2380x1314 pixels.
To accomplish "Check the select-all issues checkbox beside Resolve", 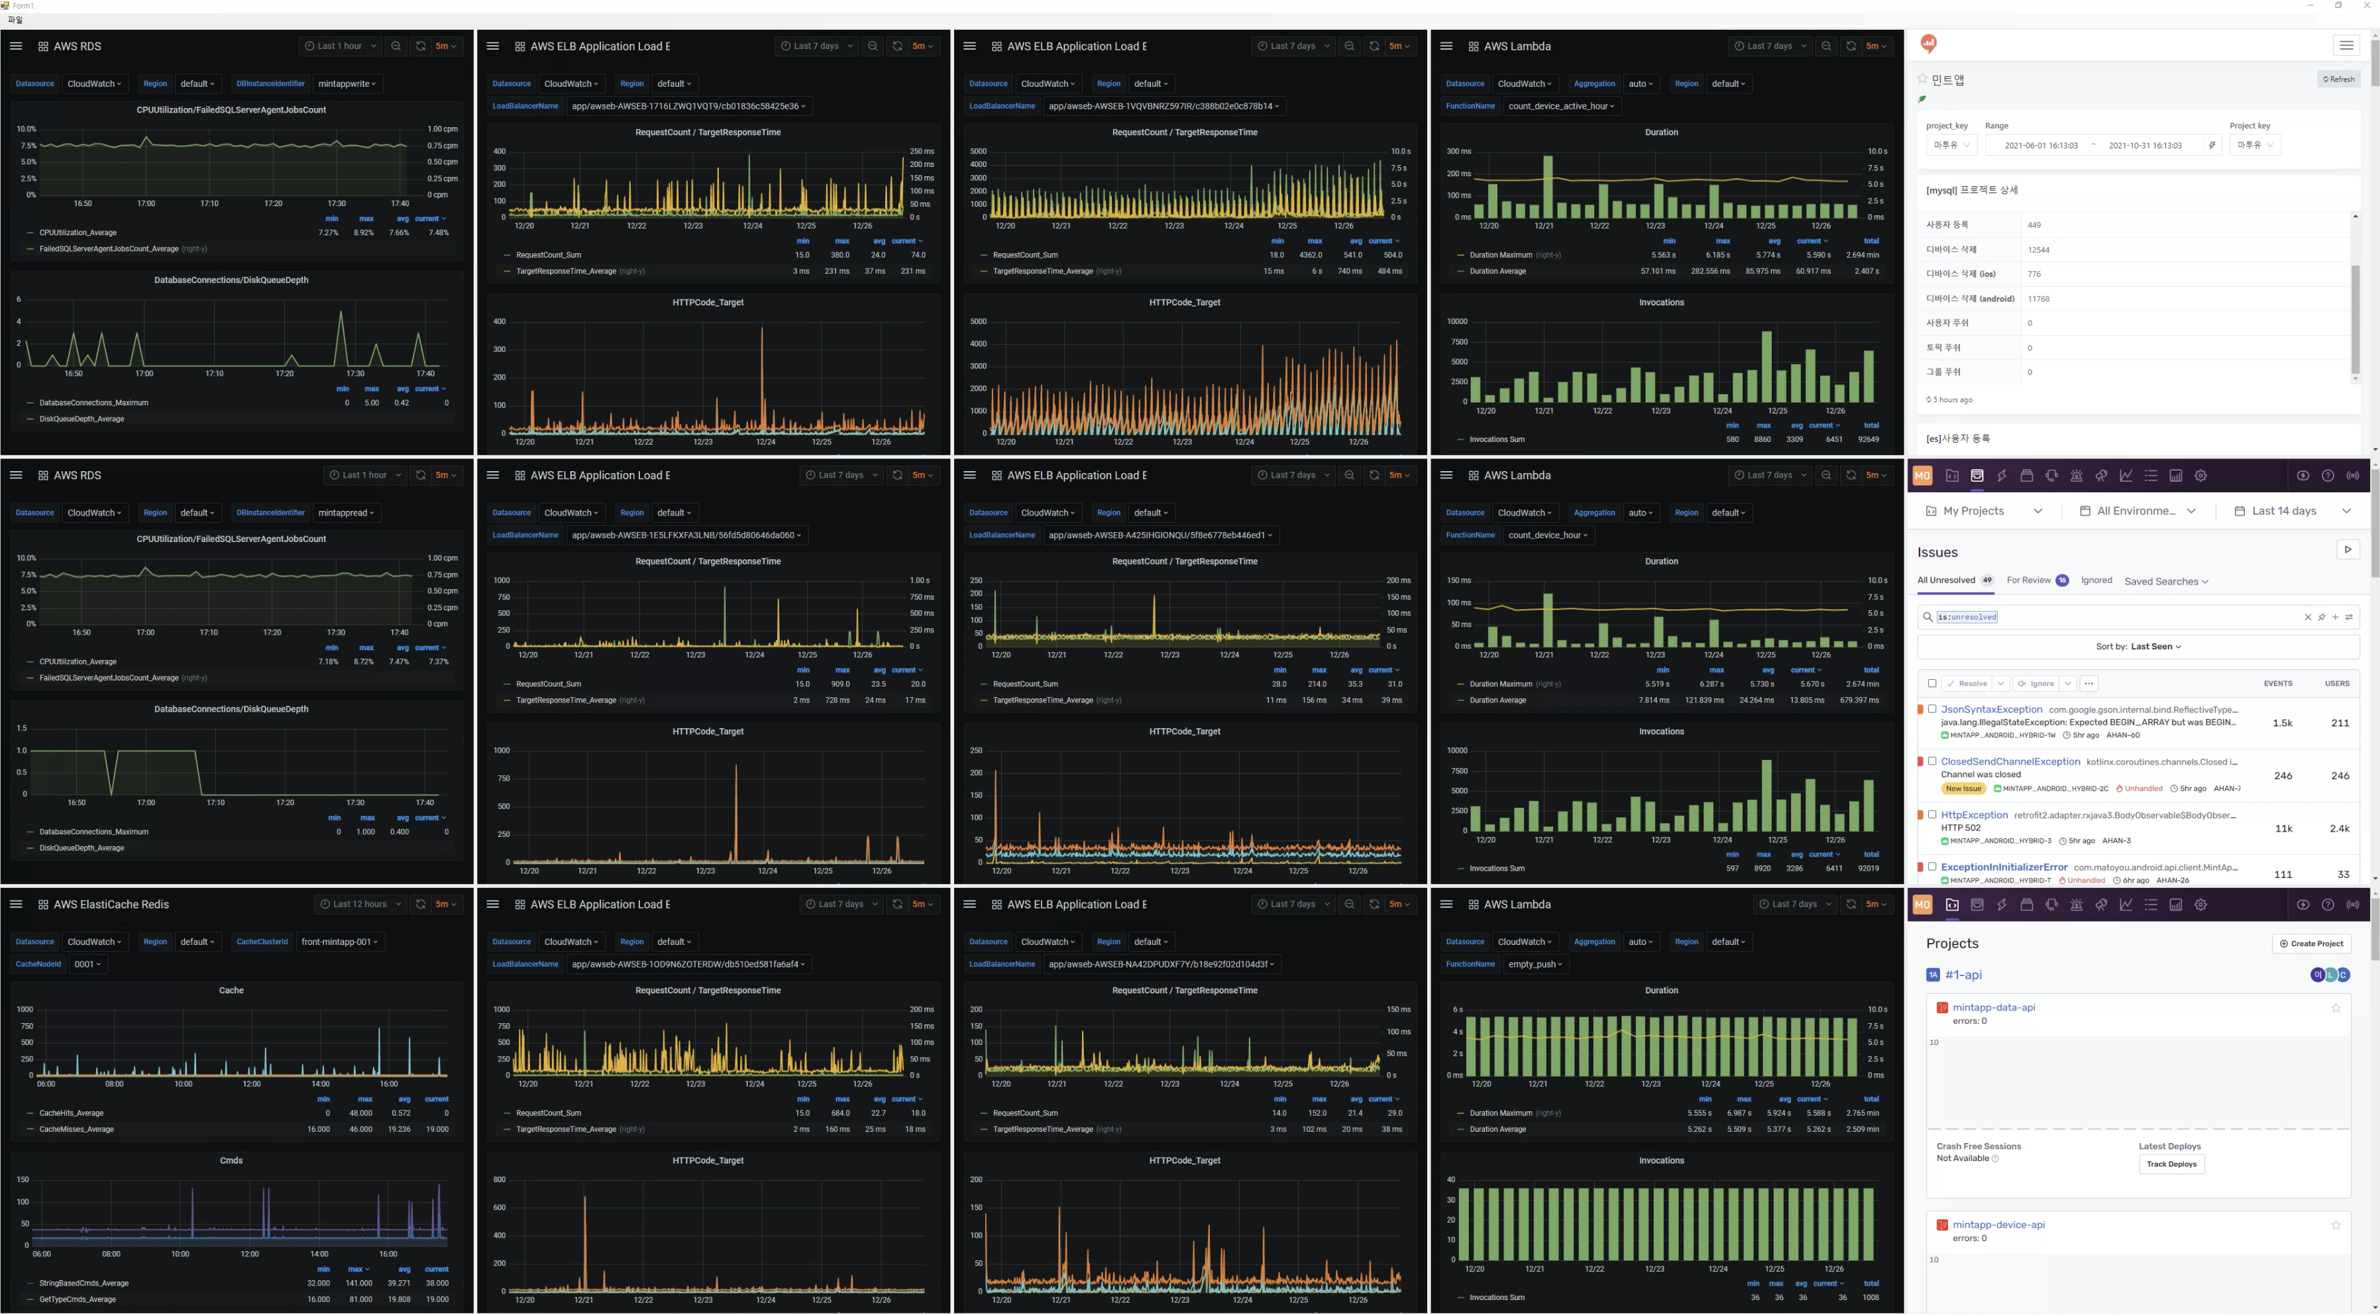I will tap(1932, 684).
